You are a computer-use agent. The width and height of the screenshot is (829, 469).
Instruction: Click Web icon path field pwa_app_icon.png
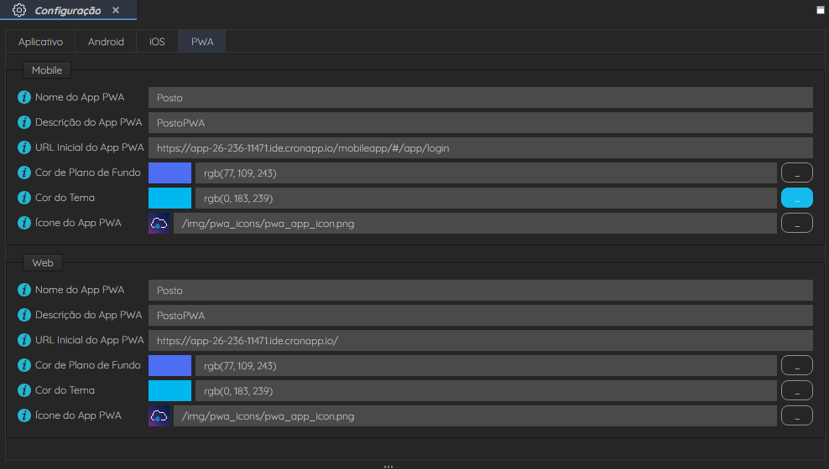coord(475,416)
